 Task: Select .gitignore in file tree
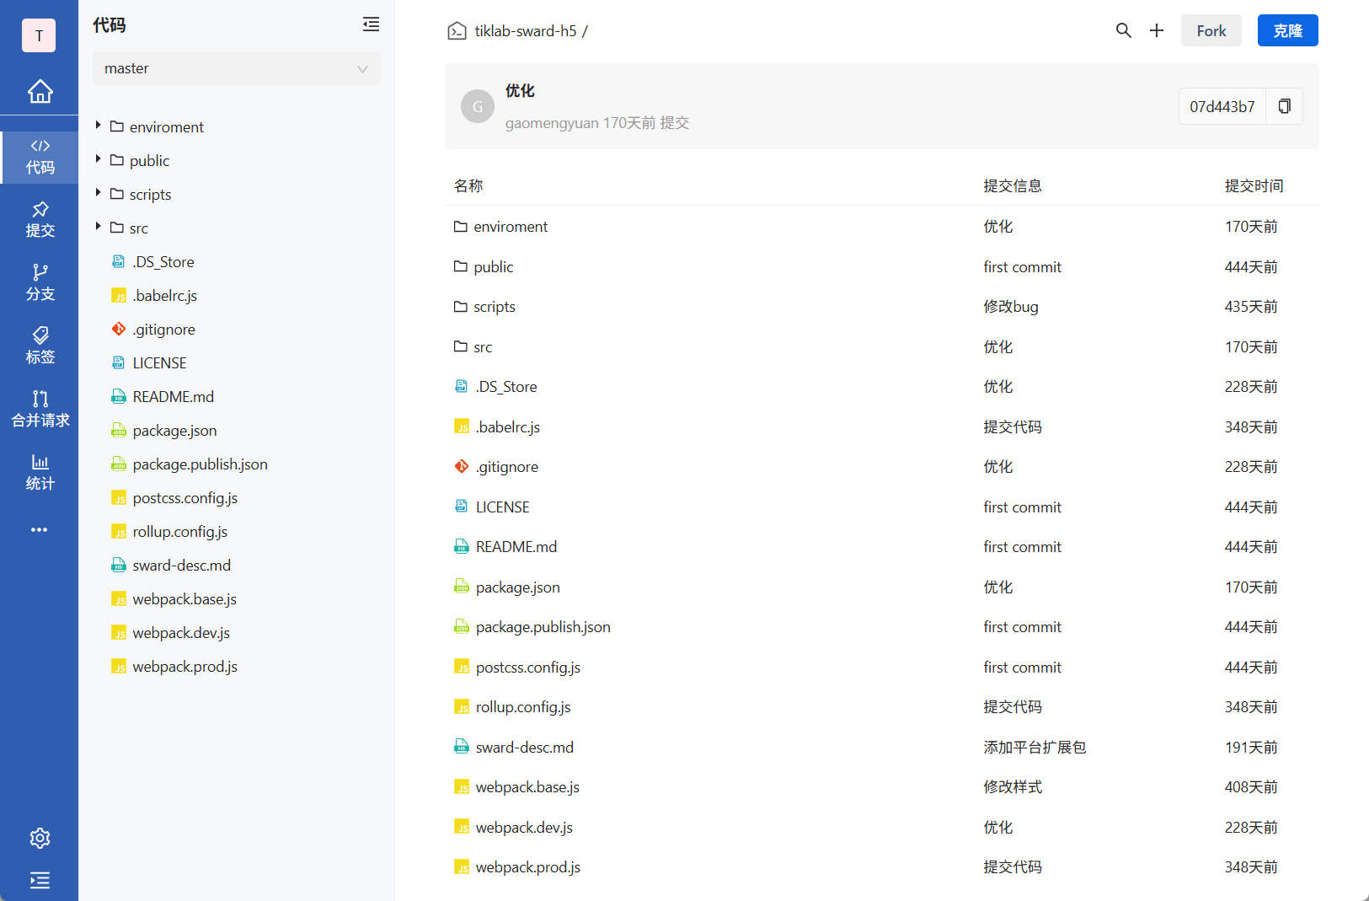(x=163, y=330)
